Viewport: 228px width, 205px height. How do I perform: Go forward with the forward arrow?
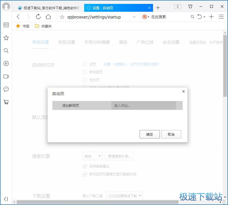28,17
